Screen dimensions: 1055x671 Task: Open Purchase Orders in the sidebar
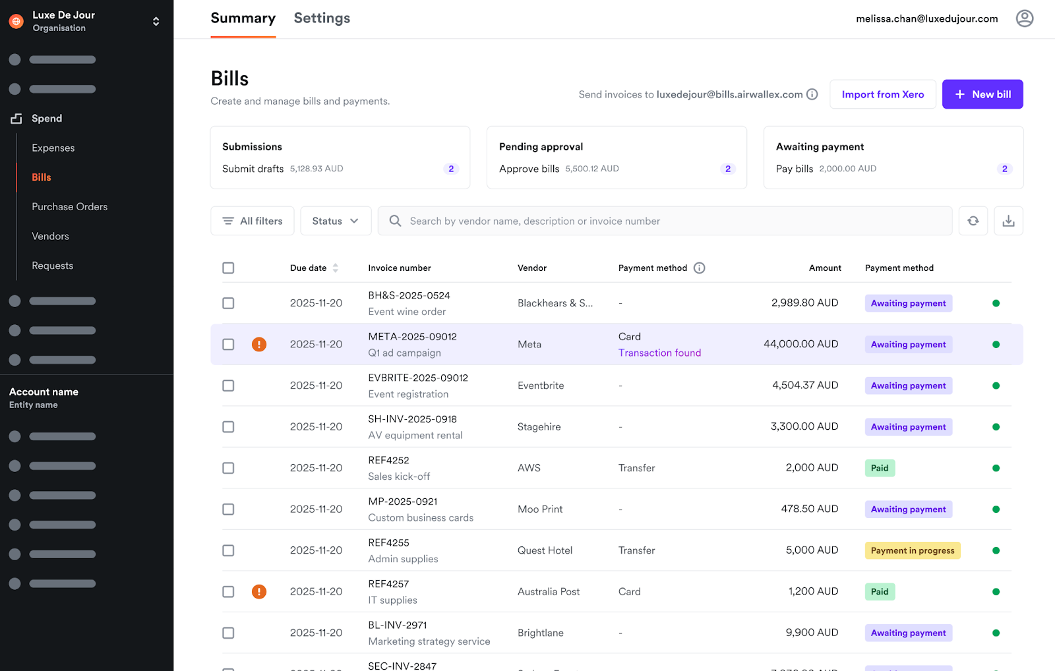coord(69,207)
